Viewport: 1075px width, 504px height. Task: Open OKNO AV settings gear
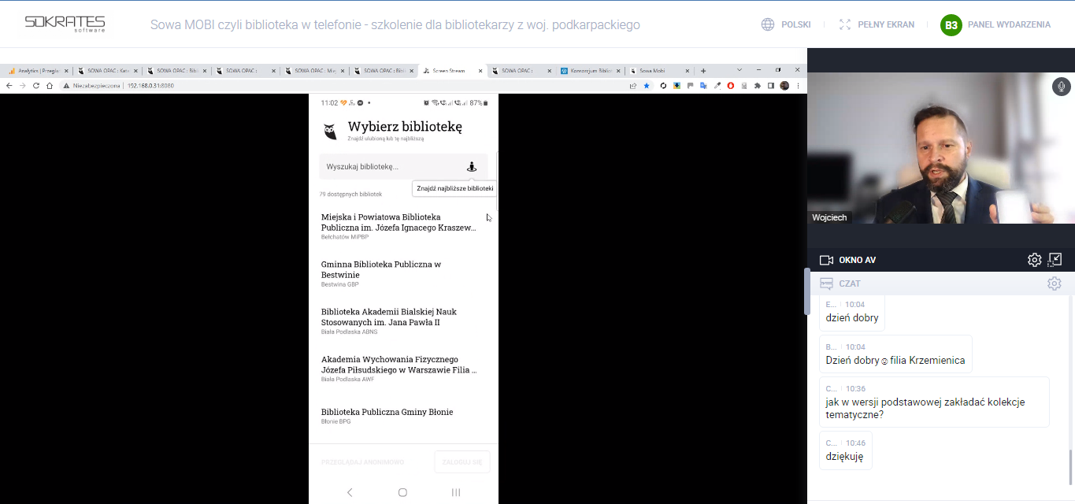pyautogui.click(x=1034, y=260)
